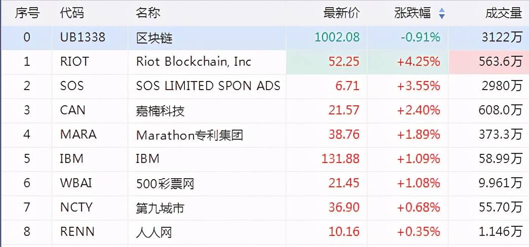
Task: Select the 第九城市 stock row
Action: (264, 208)
